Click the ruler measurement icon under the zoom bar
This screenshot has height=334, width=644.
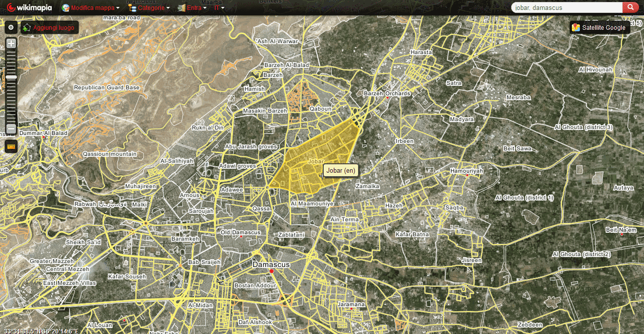coord(10,146)
